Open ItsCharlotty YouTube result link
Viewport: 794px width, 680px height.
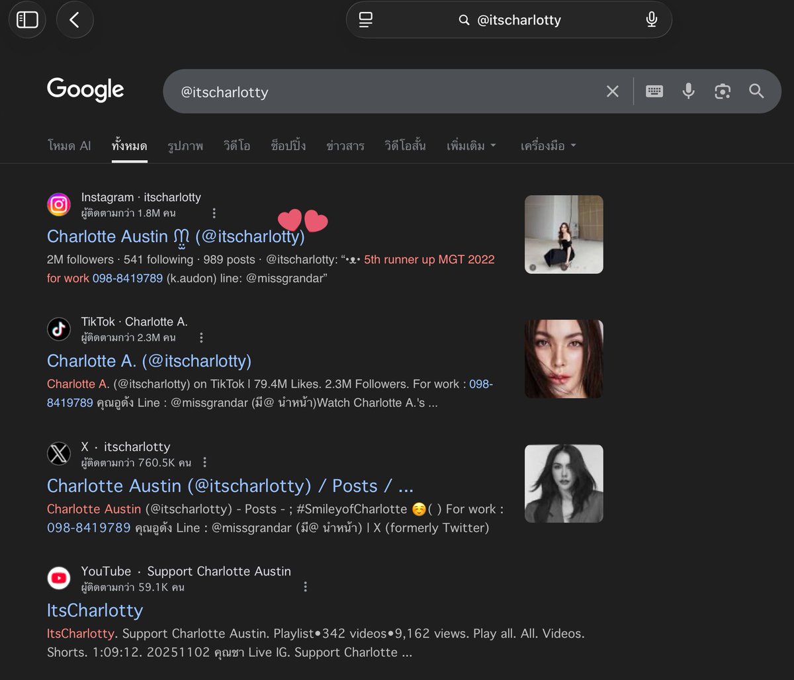95,610
